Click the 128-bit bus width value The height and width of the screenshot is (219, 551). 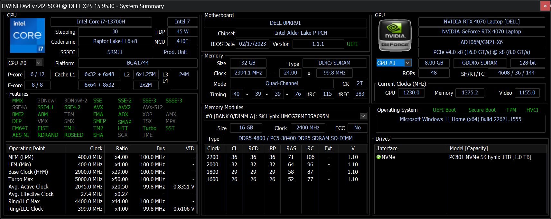(528, 63)
